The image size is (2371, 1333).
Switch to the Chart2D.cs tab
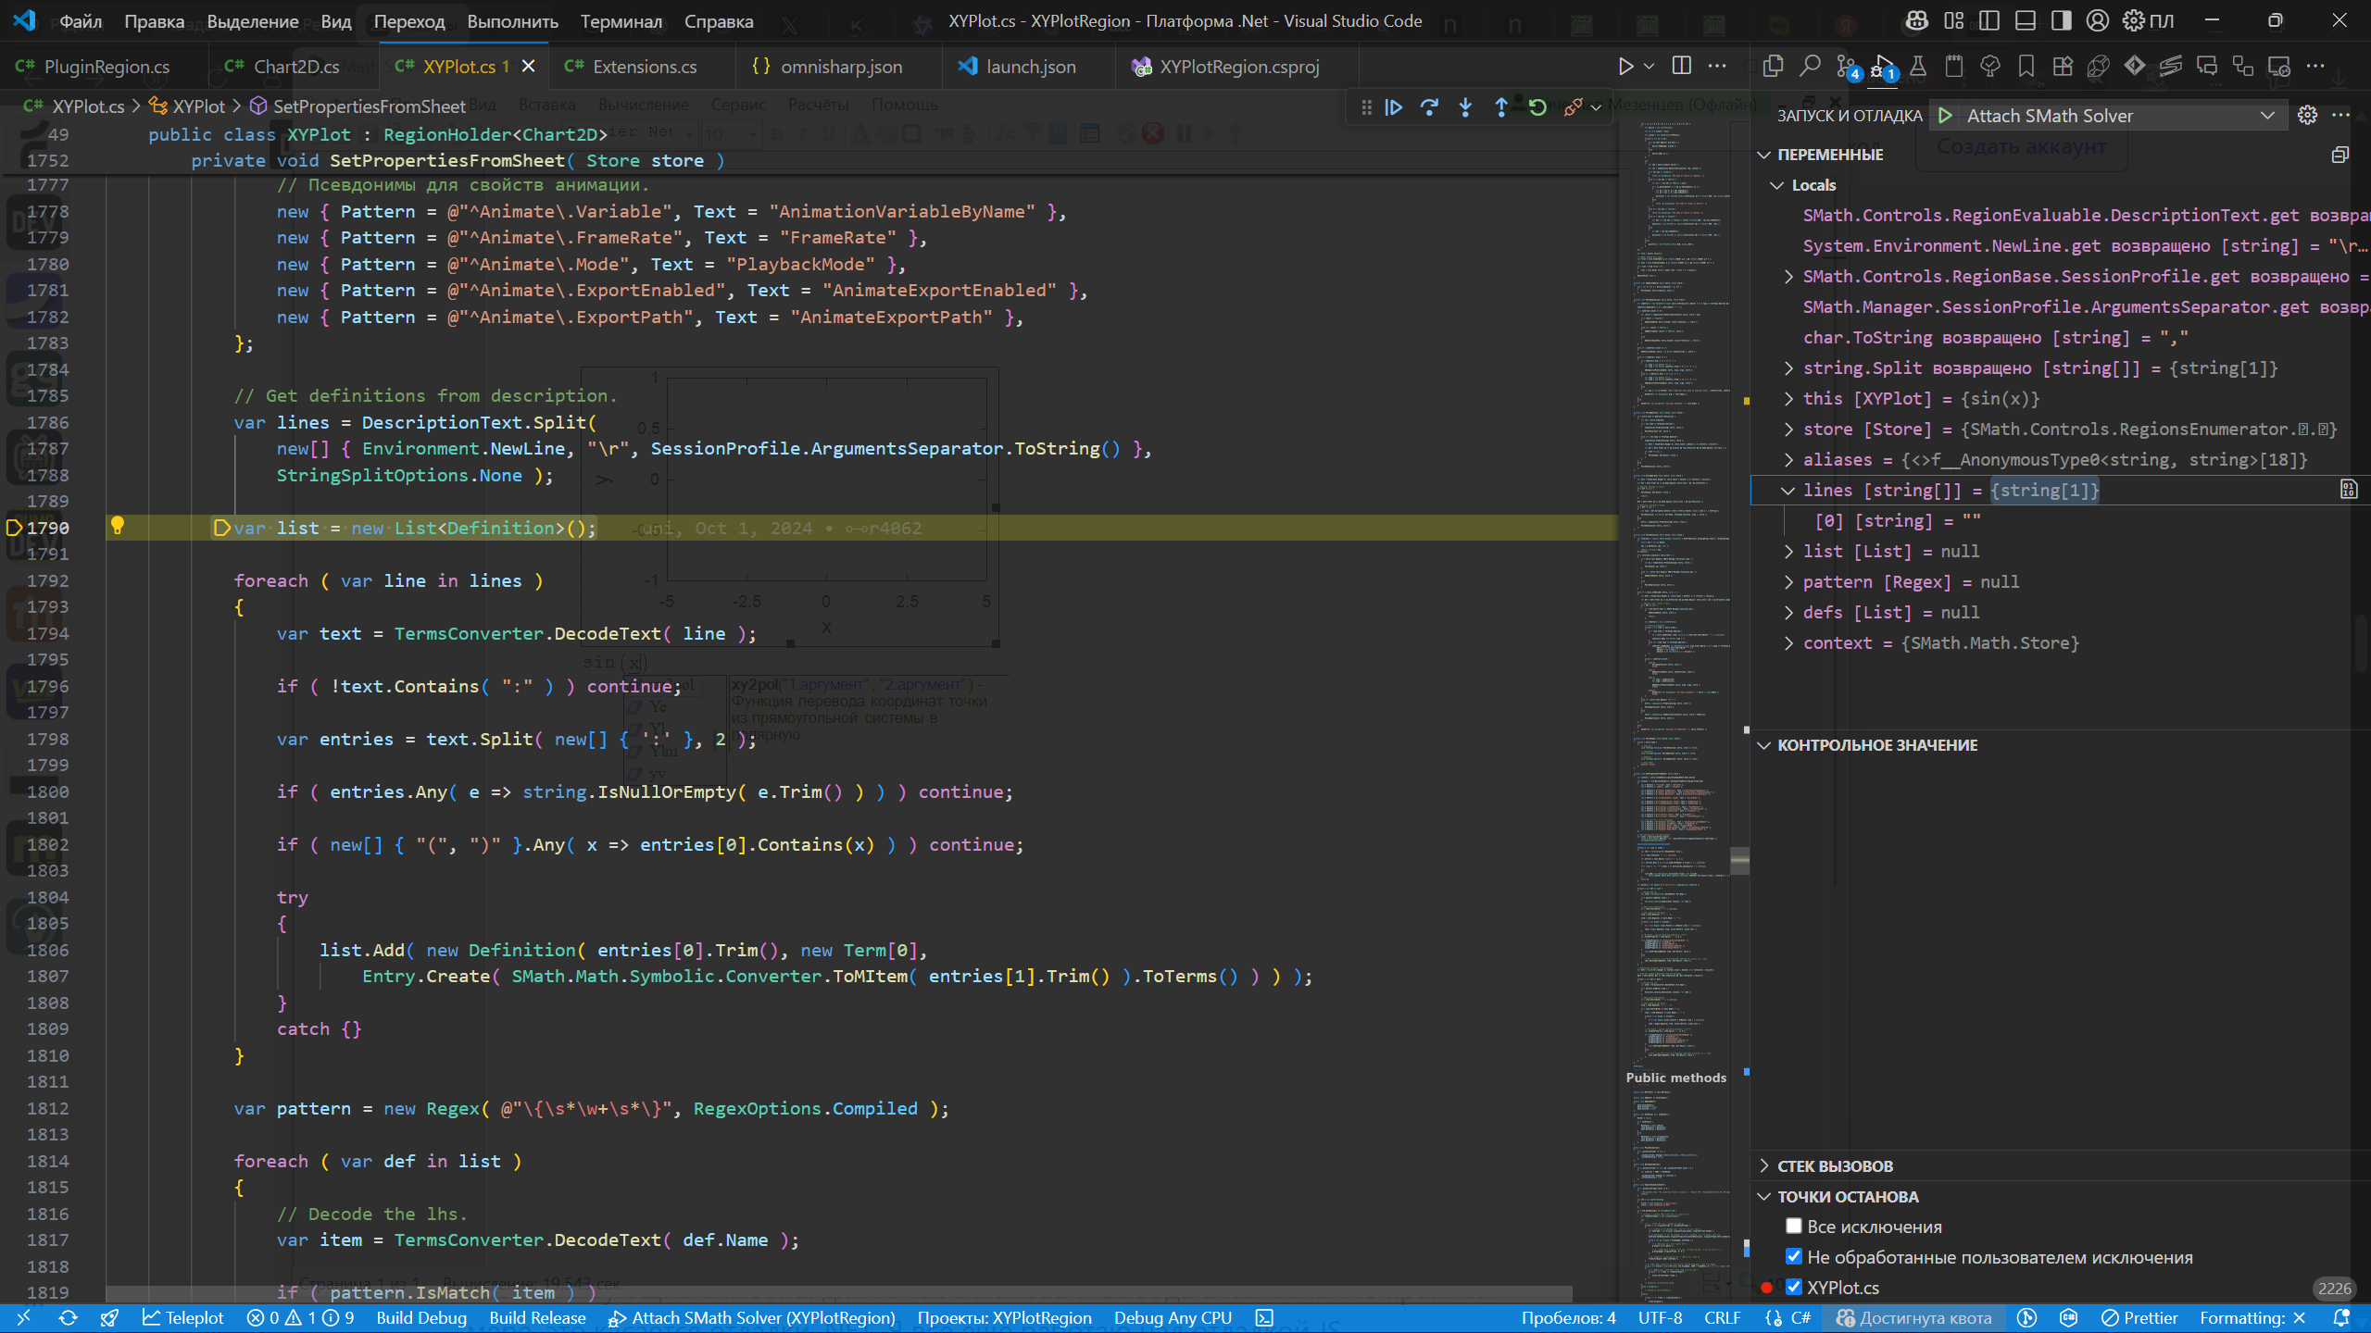pyautogui.click(x=295, y=67)
